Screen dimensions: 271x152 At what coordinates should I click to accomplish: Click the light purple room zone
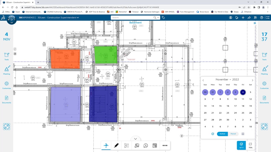click(x=65, y=104)
